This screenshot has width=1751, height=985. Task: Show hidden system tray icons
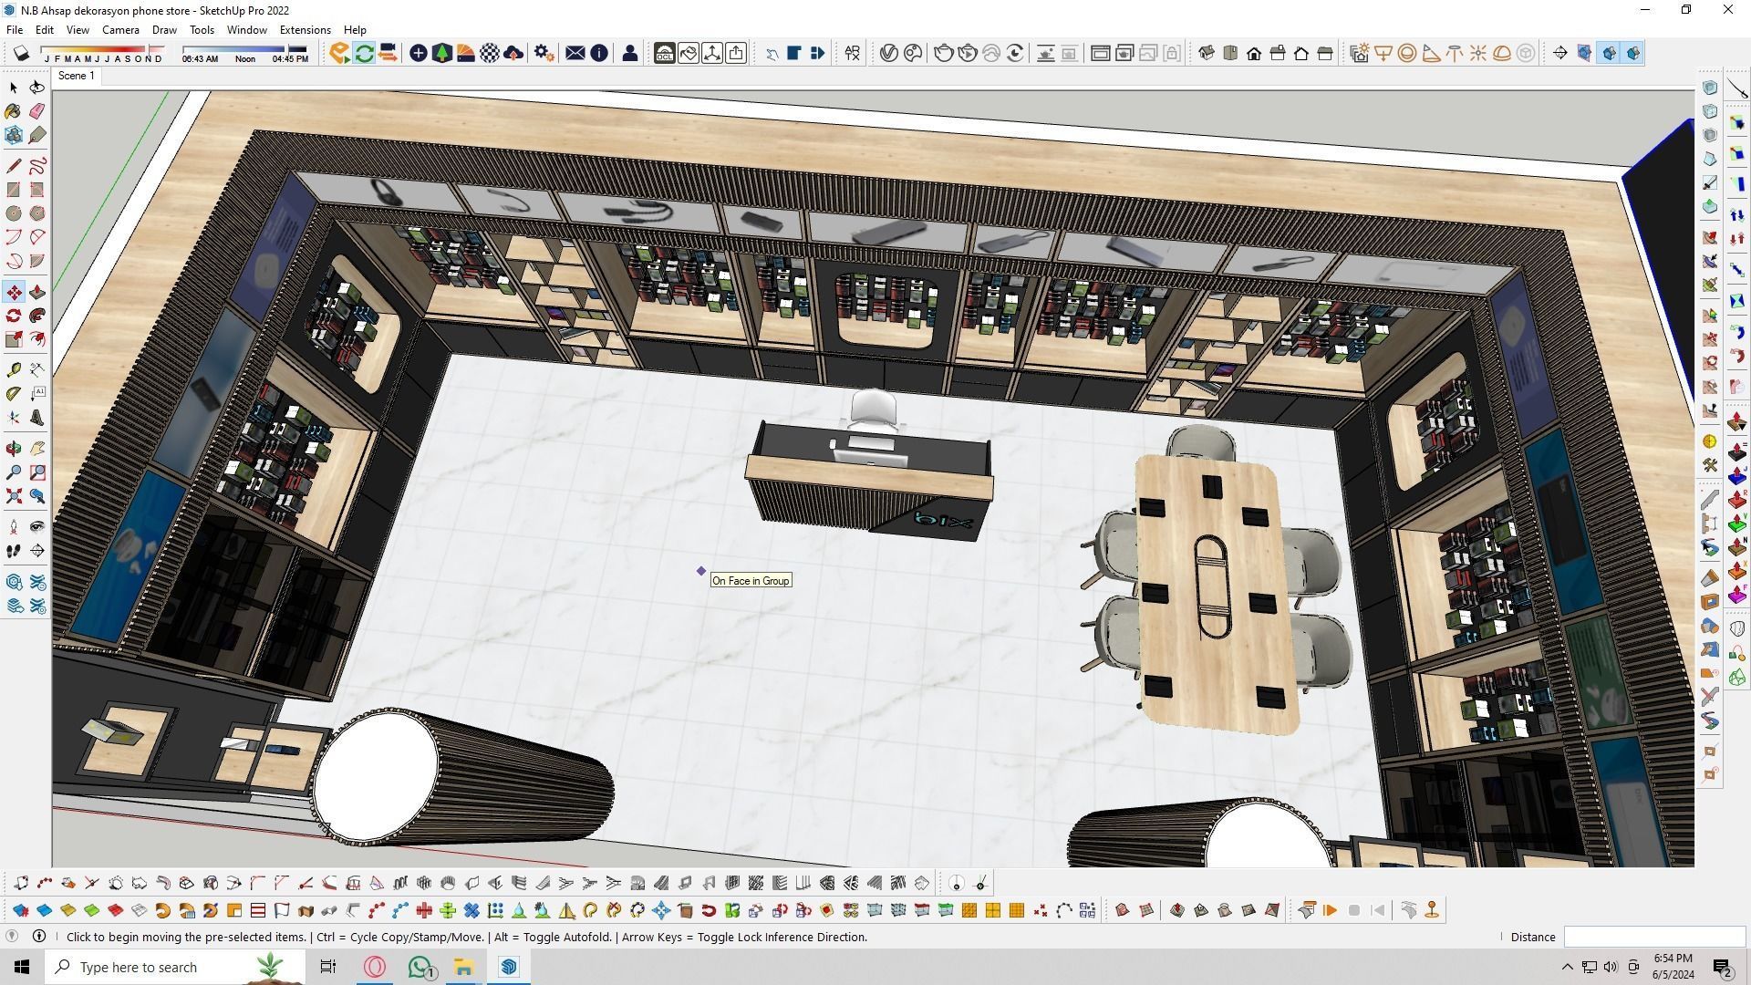click(1567, 967)
